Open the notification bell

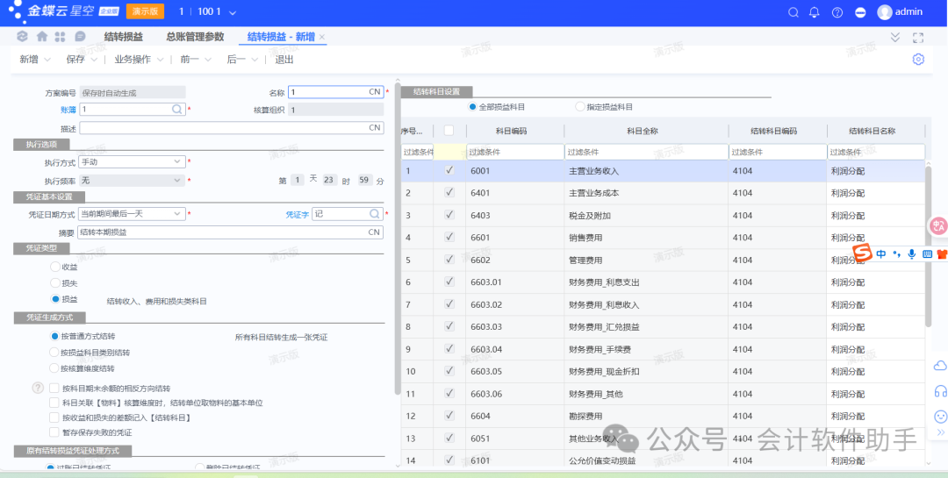[815, 12]
